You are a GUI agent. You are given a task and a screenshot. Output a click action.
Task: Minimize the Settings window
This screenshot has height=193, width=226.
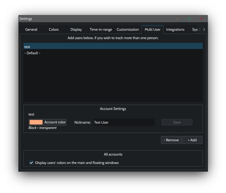(x=177, y=19)
